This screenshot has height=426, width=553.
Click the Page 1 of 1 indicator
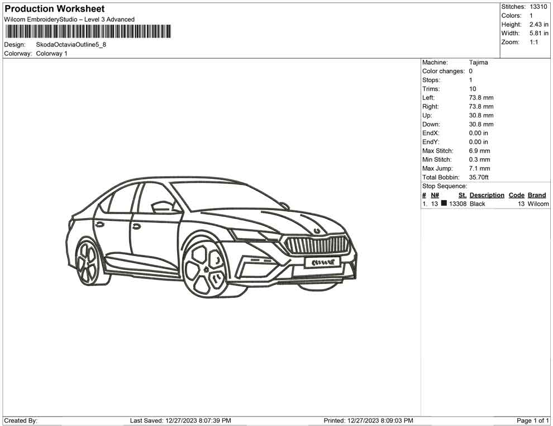(x=532, y=420)
